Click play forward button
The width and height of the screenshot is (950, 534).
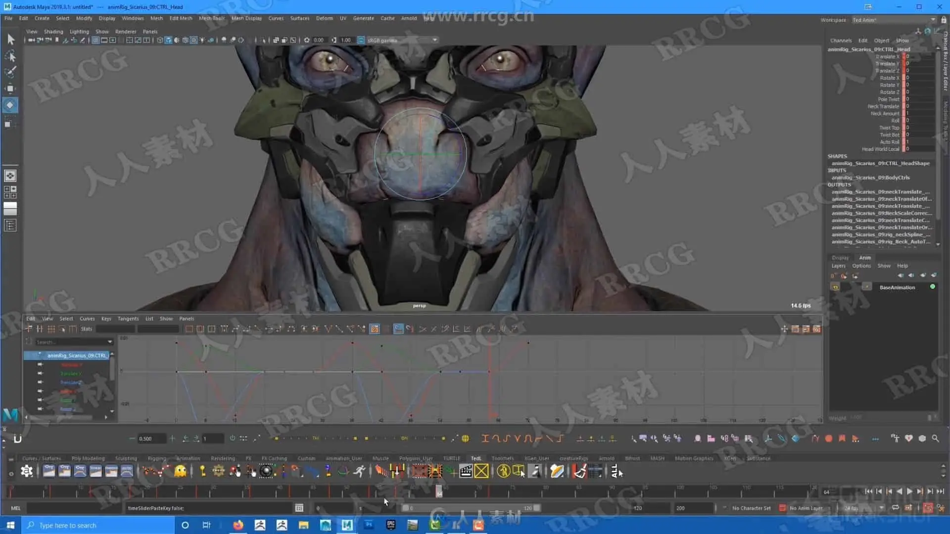point(909,491)
